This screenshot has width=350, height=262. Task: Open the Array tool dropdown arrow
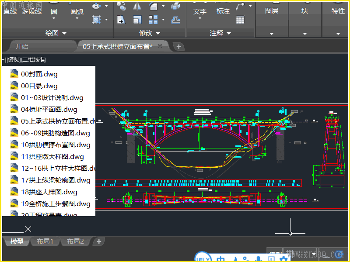tap(163, 20)
